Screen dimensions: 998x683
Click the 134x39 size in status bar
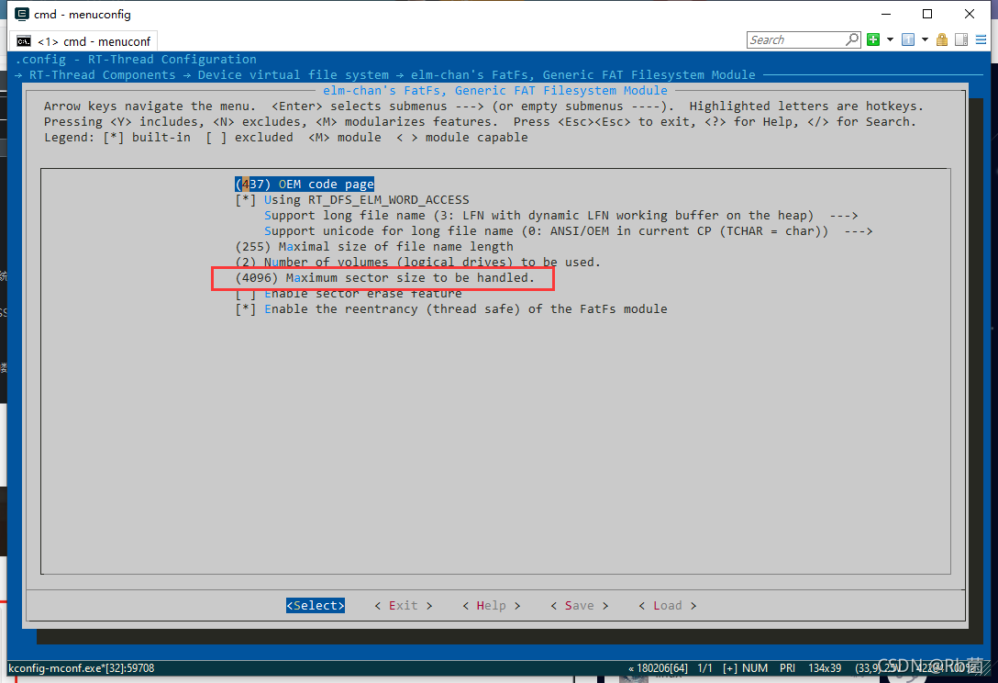[825, 668]
